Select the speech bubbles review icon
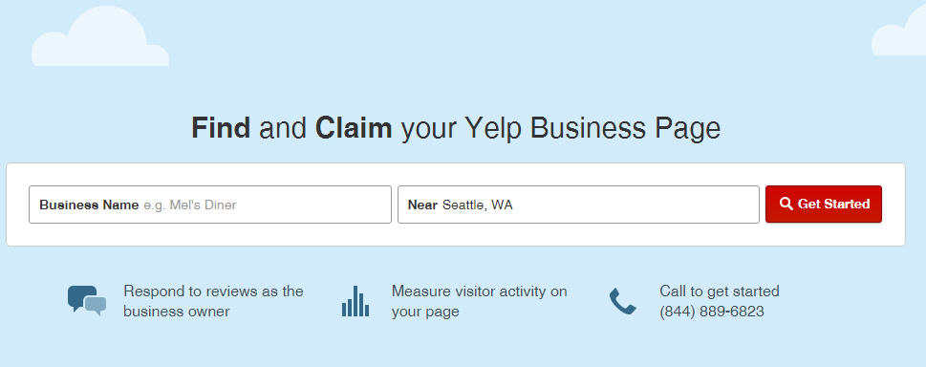Screen dimensions: 926x367 coord(87,300)
